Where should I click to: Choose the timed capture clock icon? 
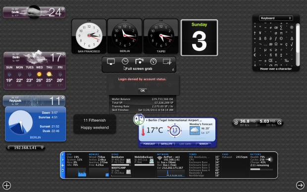(125, 61)
